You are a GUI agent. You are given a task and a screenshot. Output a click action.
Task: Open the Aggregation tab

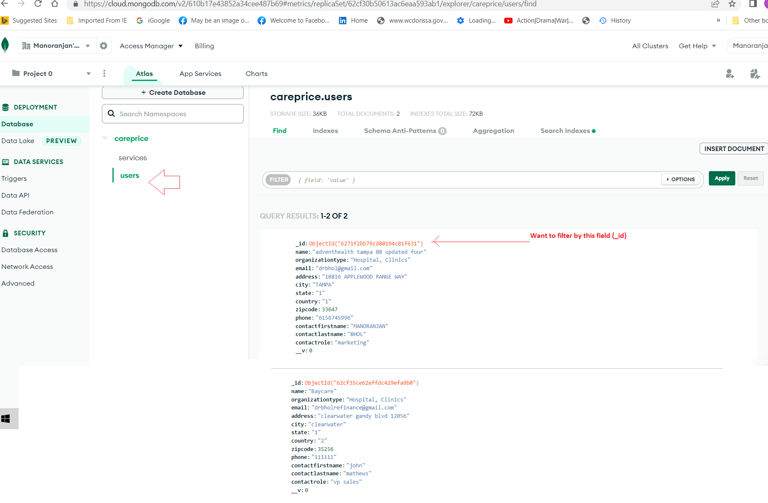[x=493, y=131]
